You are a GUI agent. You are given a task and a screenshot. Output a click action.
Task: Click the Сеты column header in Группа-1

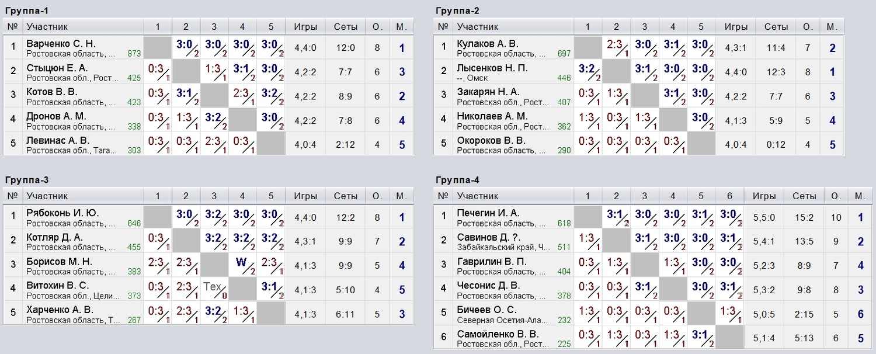[346, 26]
